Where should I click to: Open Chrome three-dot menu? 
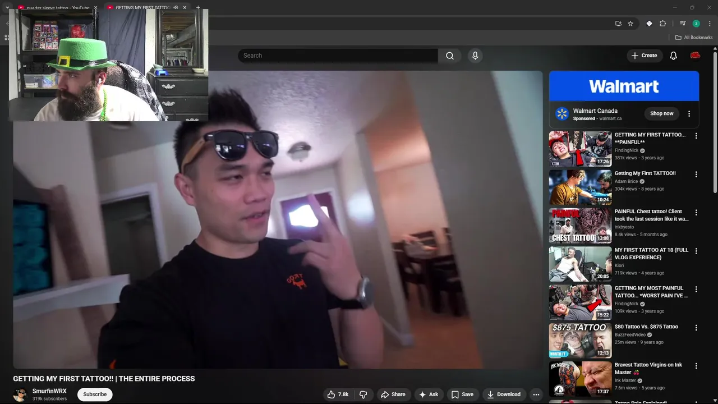click(710, 24)
